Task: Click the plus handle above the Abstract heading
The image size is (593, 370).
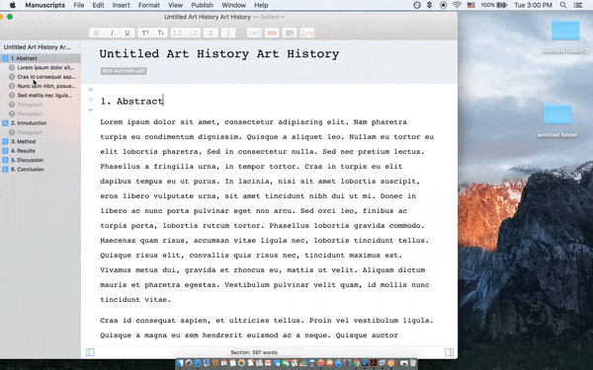Action: [x=90, y=90]
